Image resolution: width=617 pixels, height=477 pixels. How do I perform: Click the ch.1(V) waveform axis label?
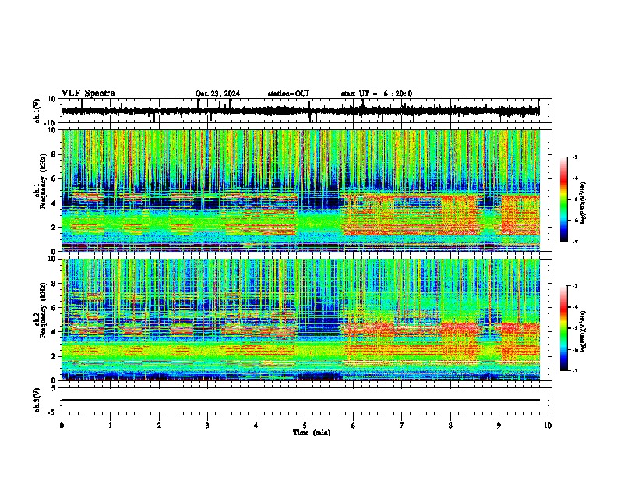pyautogui.click(x=37, y=111)
